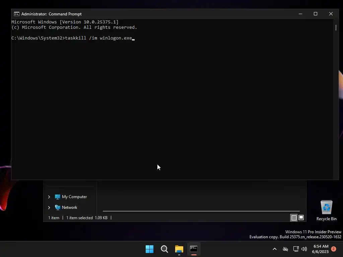Show hidden system tray icons
343x257 pixels.
tap(275, 249)
